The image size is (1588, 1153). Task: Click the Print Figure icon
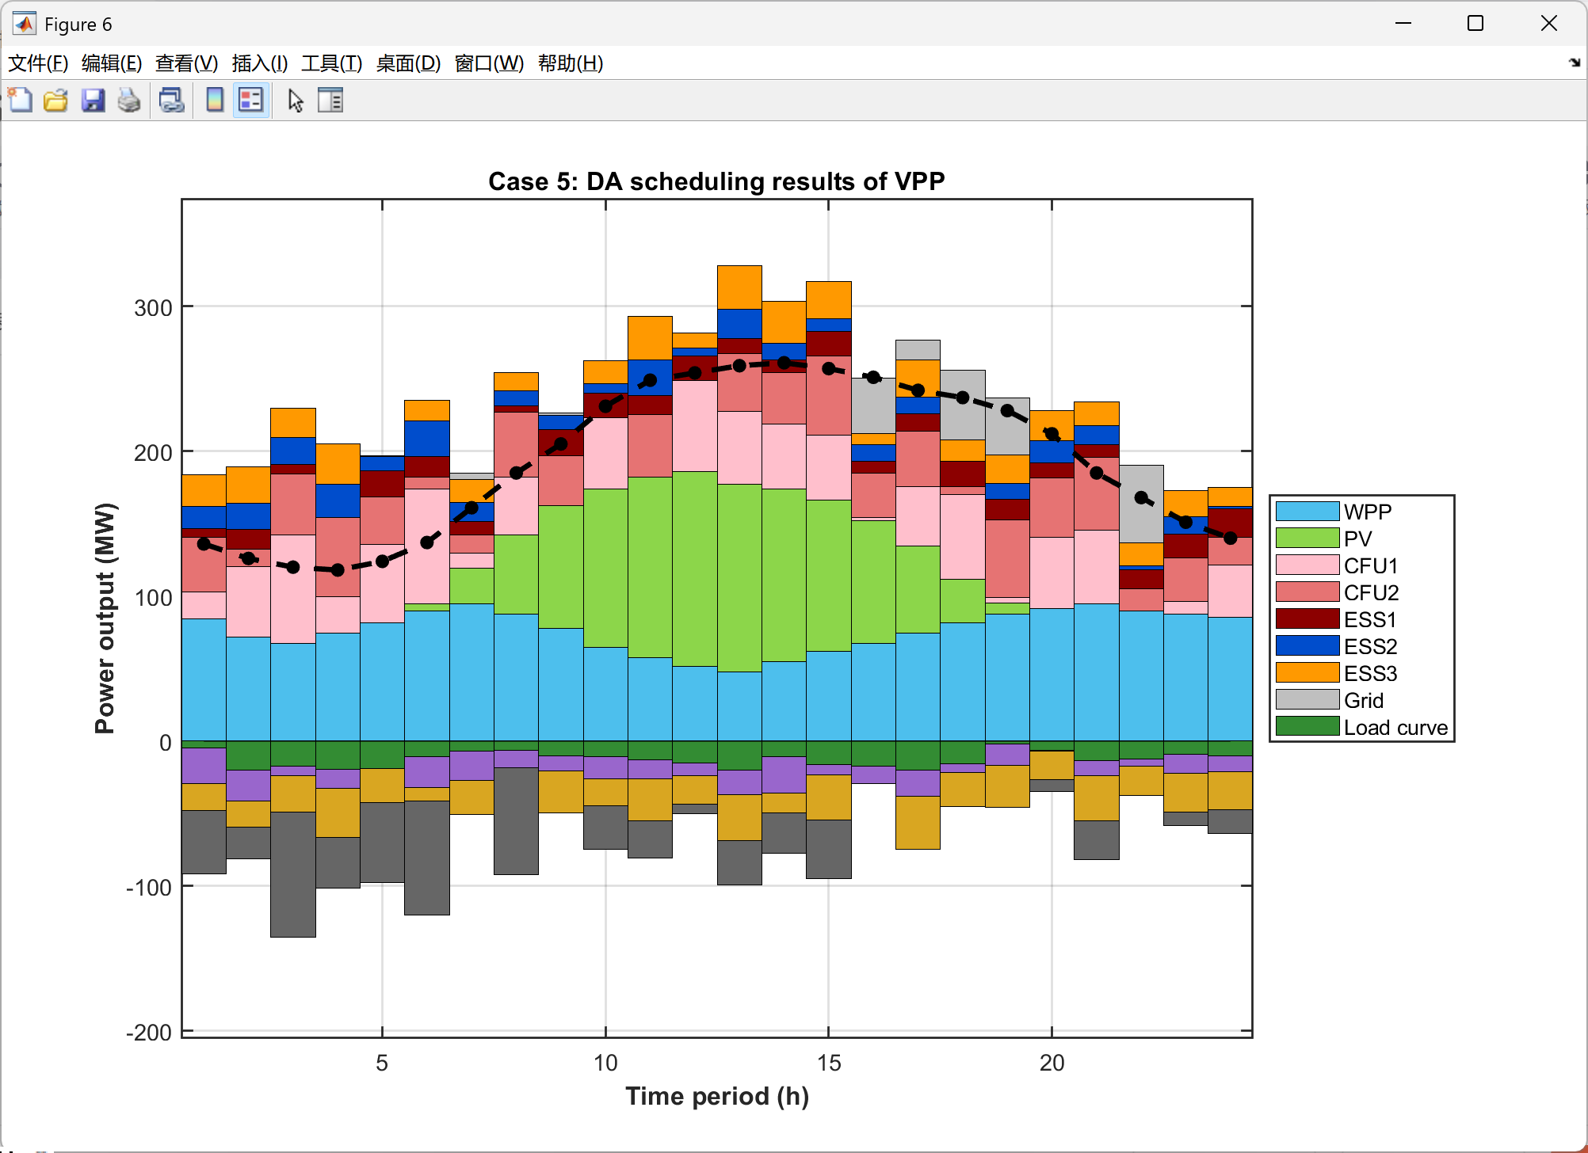click(x=128, y=101)
